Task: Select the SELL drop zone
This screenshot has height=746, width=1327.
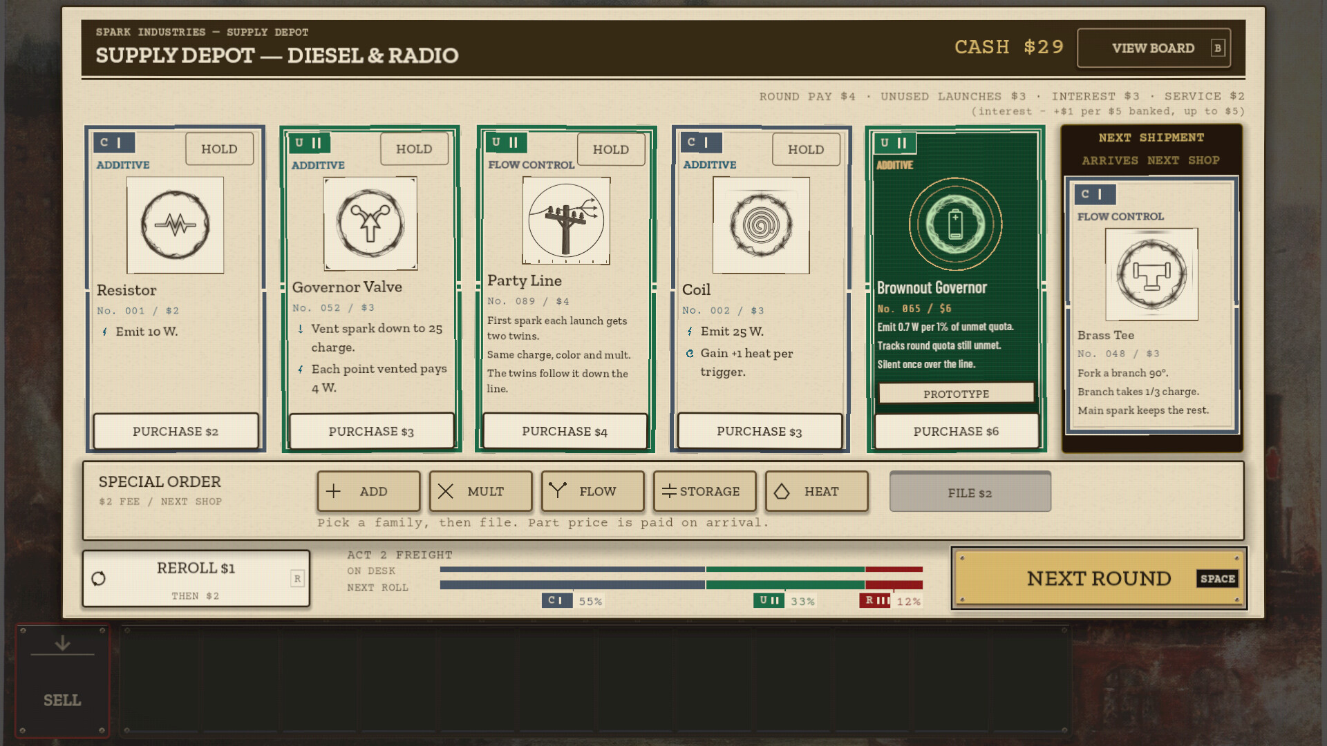Action: (x=62, y=681)
